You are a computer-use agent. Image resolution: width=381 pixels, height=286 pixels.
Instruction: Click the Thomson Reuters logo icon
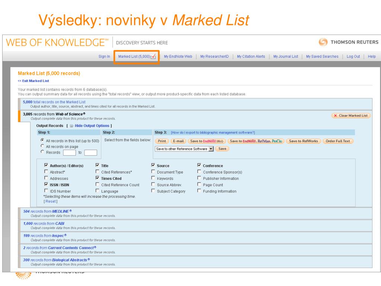(323, 42)
